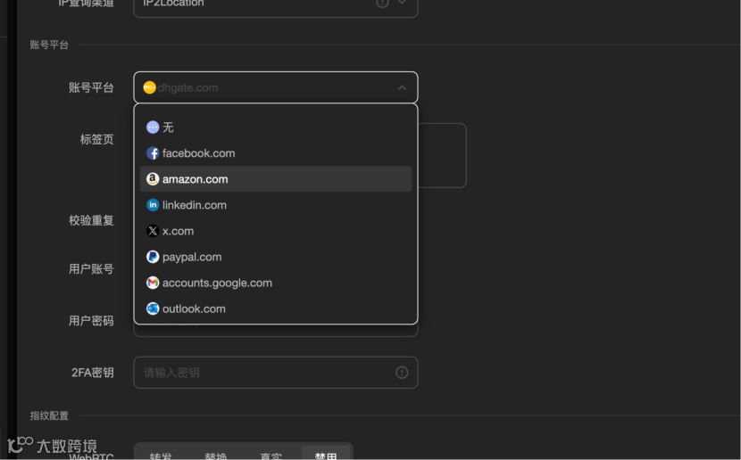This screenshot has width=741, height=460.
Task: Click the 标签页 text area box
Action: tap(442, 156)
